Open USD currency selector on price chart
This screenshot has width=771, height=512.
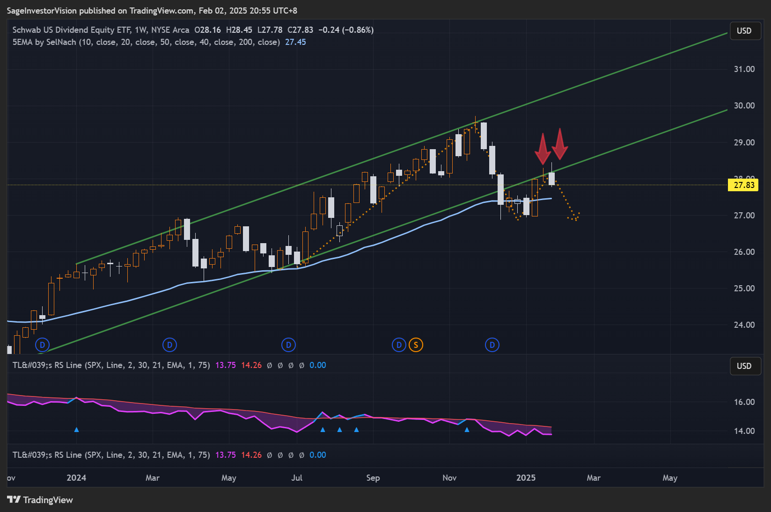tap(744, 31)
